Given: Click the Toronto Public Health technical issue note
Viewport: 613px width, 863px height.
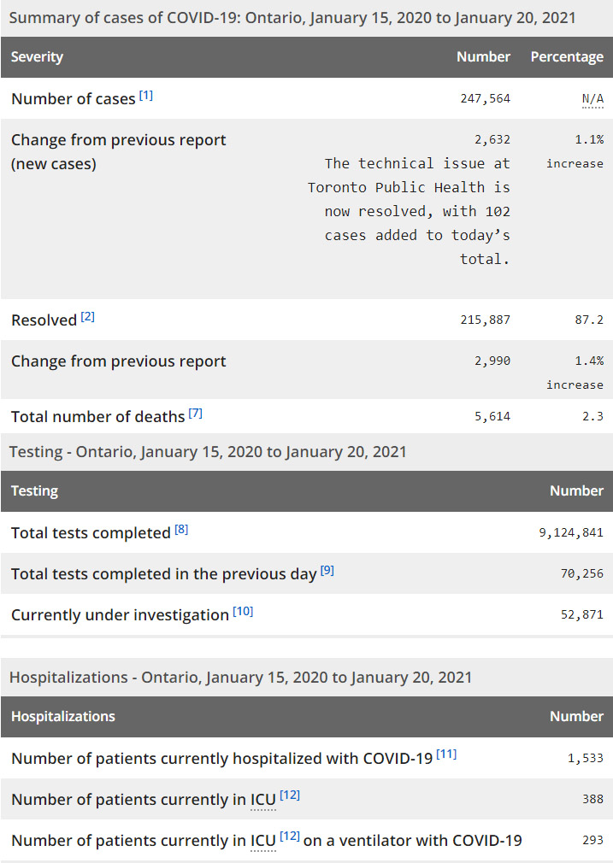Looking at the screenshot, I should click(417, 211).
